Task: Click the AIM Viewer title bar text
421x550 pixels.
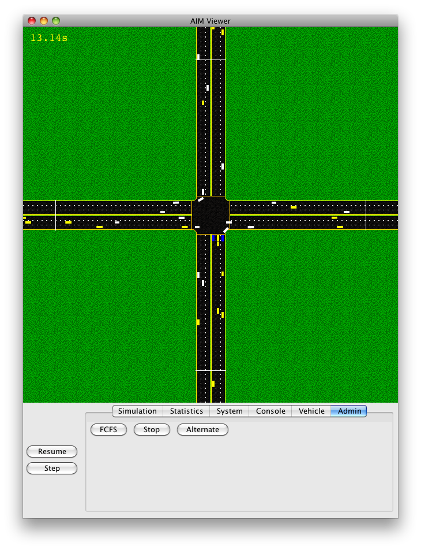Action: [x=210, y=21]
